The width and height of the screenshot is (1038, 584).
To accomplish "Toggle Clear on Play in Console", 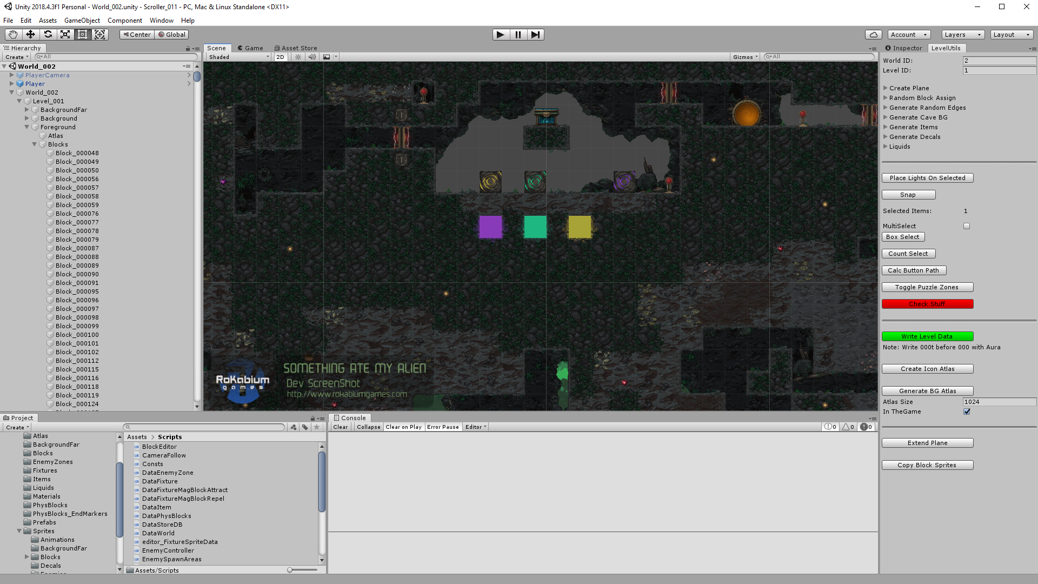I will [x=403, y=427].
